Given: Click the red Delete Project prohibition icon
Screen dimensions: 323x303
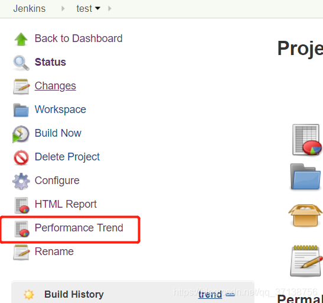Looking at the screenshot, I should 21,157.
